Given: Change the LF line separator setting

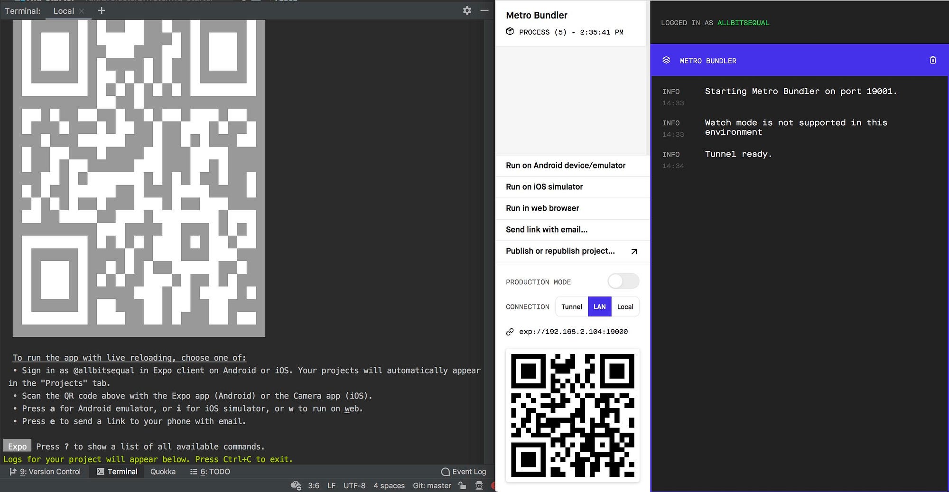Looking at the screenshot, I should point(331,485).
